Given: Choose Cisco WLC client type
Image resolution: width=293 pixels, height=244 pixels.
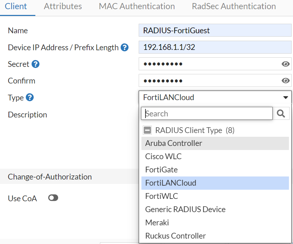Looking at the screenshot, I should coord(215,156).
